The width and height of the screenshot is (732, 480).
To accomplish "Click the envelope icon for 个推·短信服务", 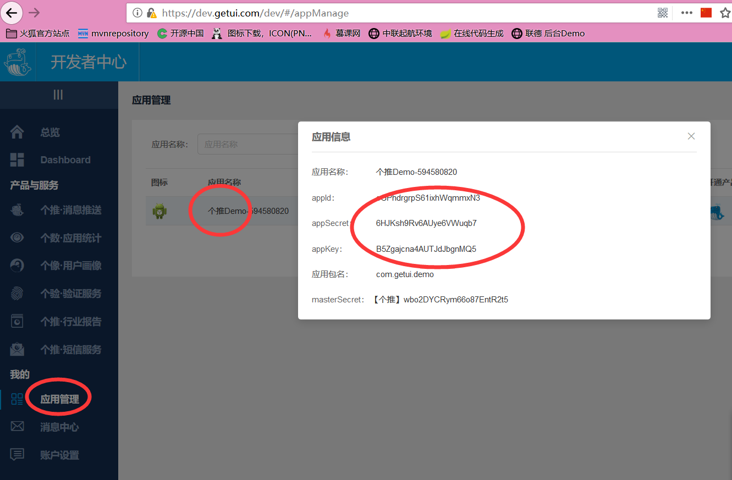I will [17, 349].
